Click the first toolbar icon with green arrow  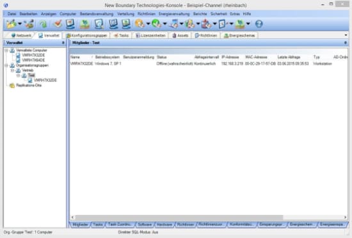[11, 24]
